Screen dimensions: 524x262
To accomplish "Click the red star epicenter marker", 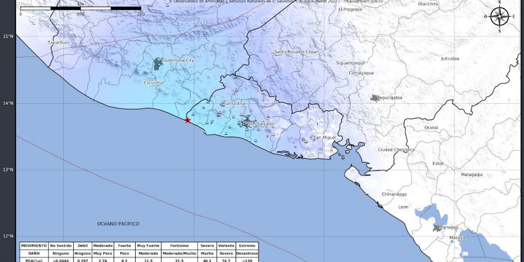I will tap(188, 120).
